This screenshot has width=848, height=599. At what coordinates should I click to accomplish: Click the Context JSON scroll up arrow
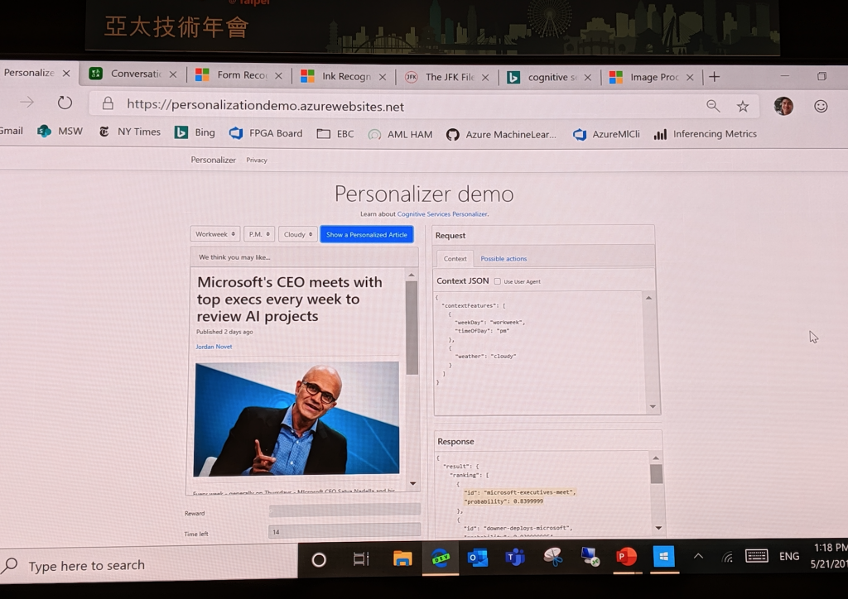648,298
